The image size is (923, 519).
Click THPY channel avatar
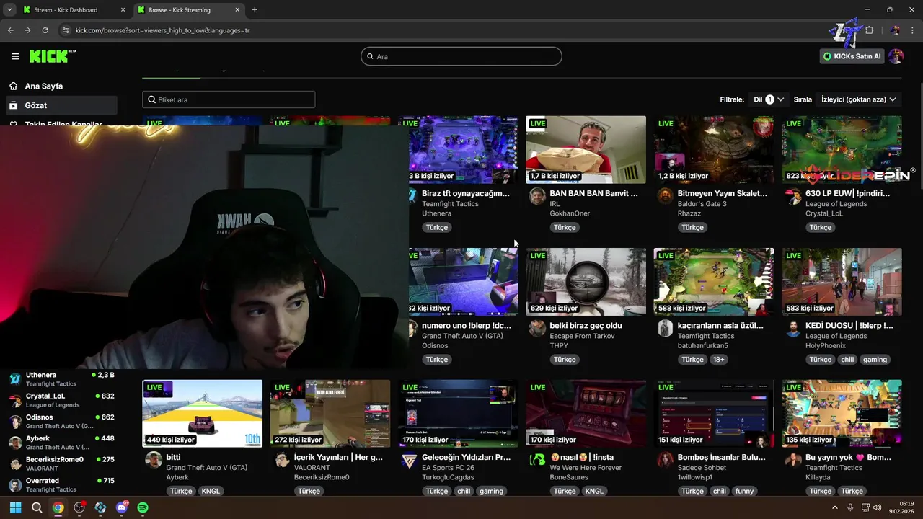coord(537,328)
